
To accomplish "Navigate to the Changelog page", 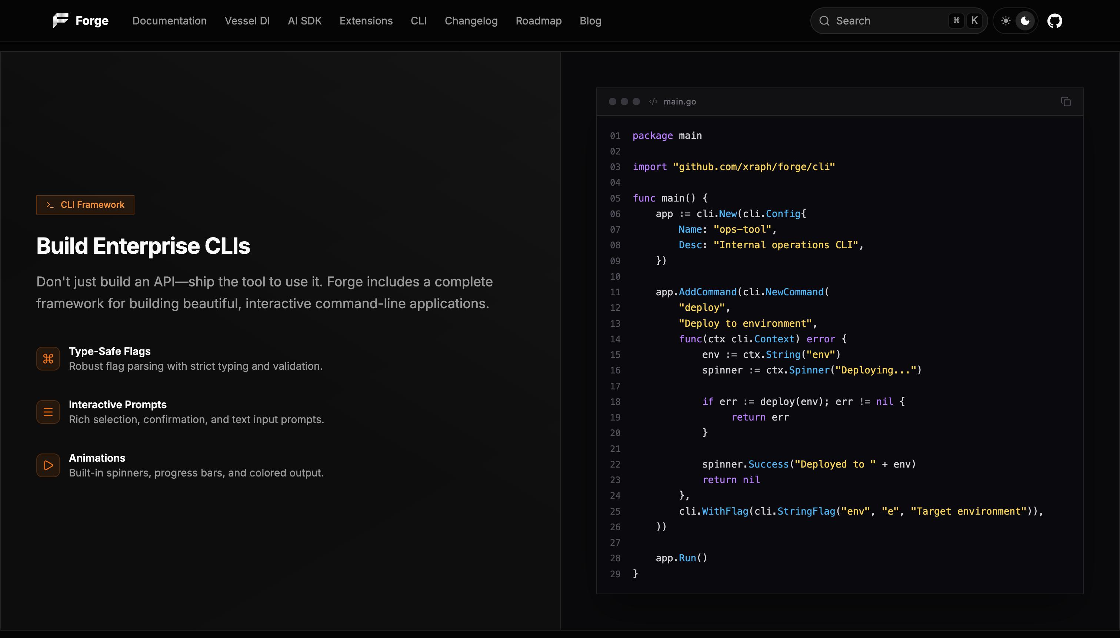I will [x=471, y=21].
